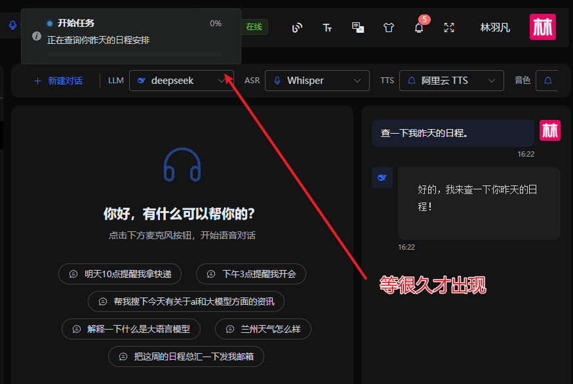
Task: Select suggestion 解释一下什么是大语言模型
Action: coord(131,329)
